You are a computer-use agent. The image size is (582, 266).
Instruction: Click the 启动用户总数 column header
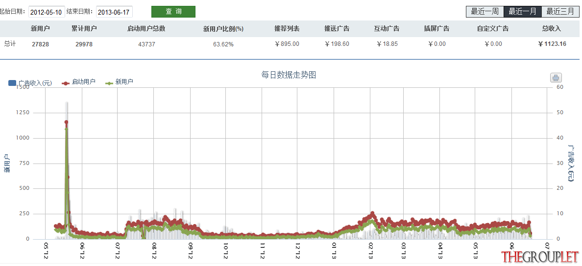point(146,28)
